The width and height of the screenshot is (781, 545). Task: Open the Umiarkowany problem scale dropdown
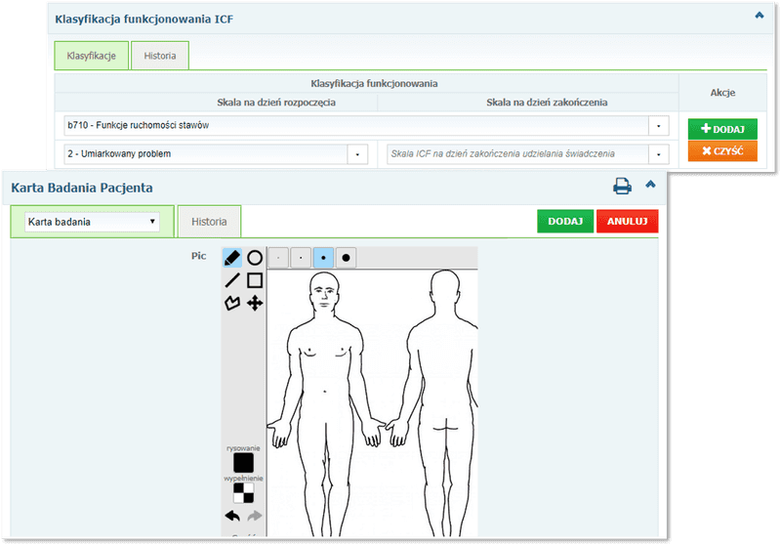(357, 154)
